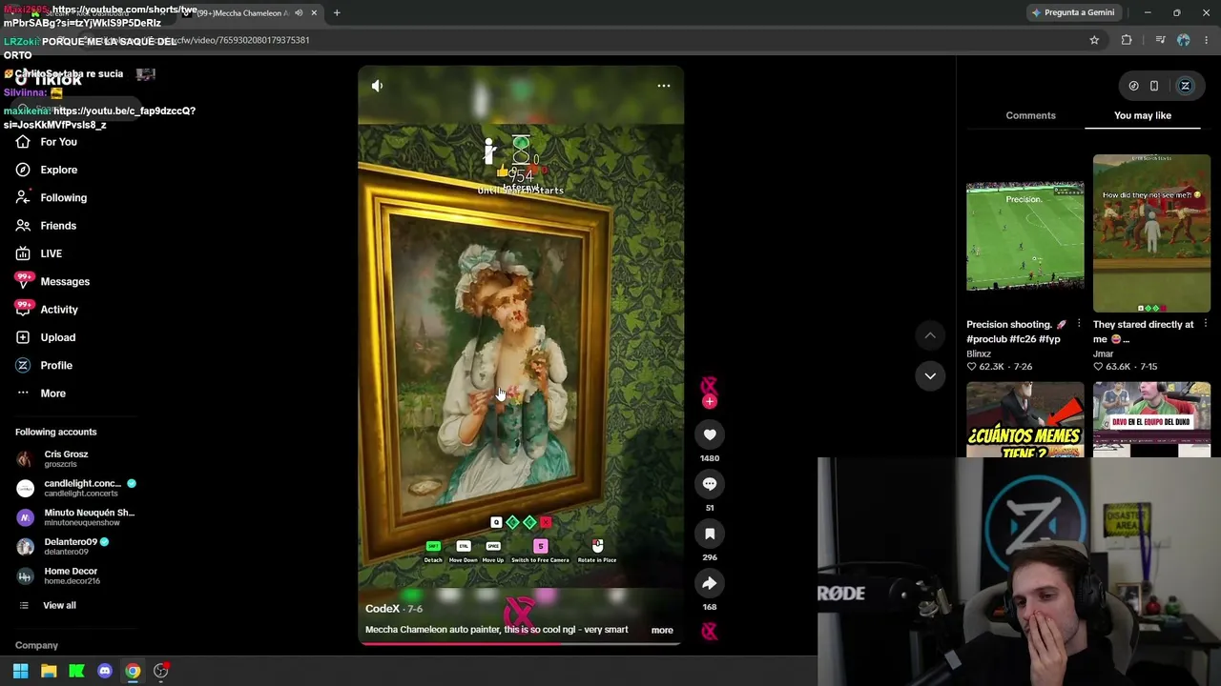
Task: Click the TikTok coin icon at top right
Action: click(1133, 86)
